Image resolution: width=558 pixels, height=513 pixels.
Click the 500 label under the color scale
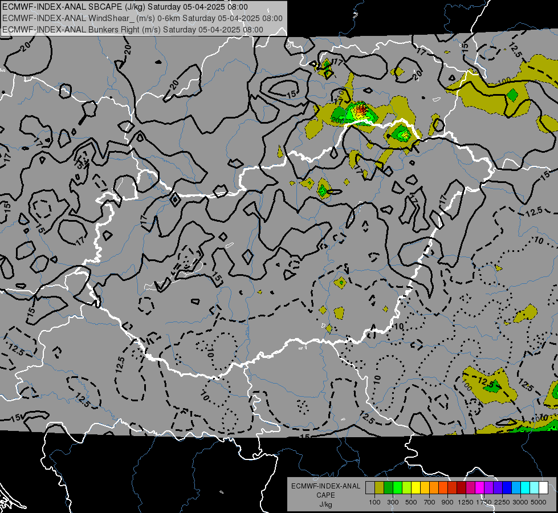tap(411, 502)
